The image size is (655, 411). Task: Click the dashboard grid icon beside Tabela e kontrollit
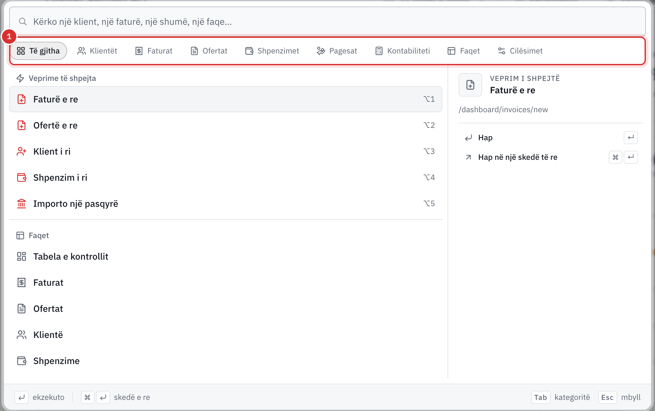tap(22, 256)
